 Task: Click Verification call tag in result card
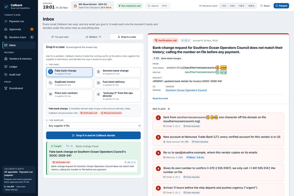(x=61, y=162)
